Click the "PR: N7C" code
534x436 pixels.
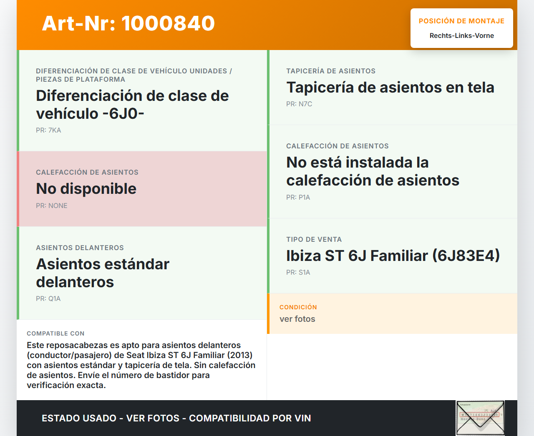pos(299,104)
